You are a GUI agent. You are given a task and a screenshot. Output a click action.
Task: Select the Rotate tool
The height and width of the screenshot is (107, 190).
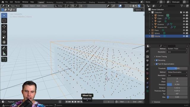coord(4,32)
